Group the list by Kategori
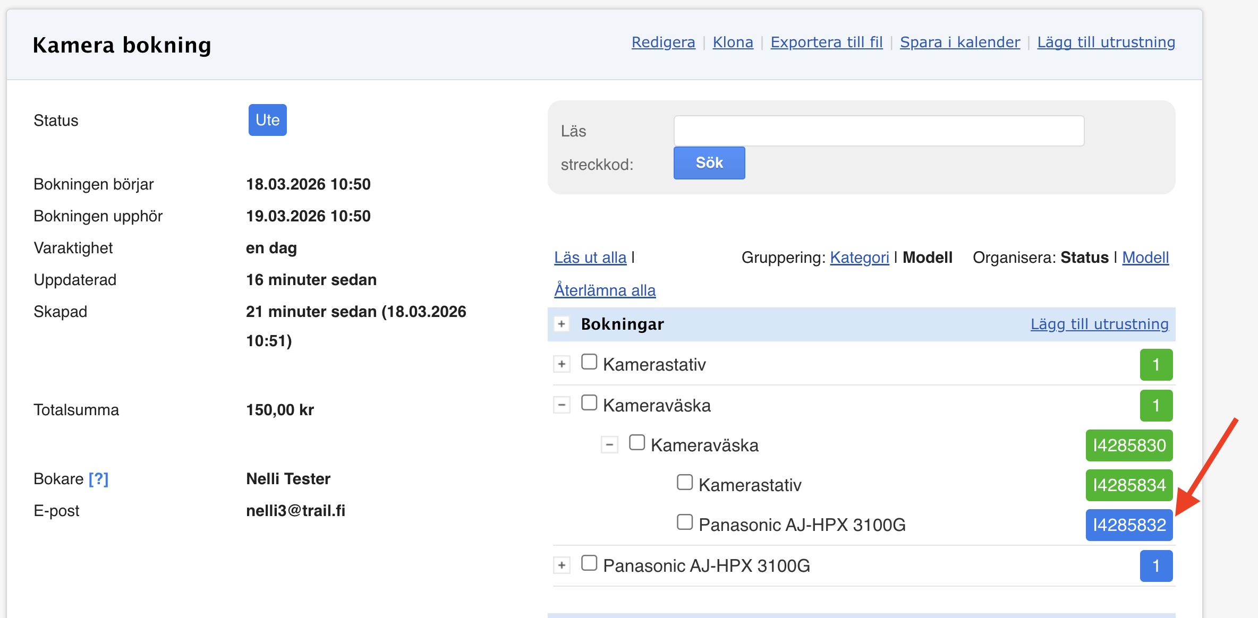1258x618 pixels. coord(859,257)
